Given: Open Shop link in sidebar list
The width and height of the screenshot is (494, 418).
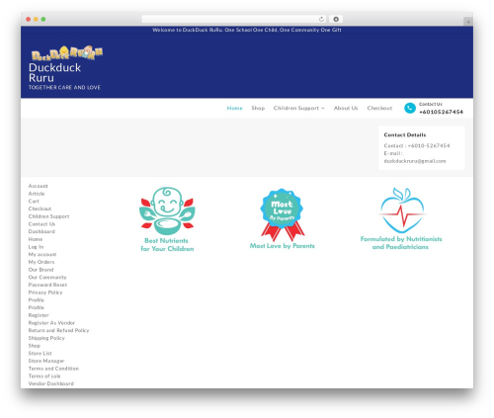Looking at the screenshot, I should pyautogui.click(x=35, y=346).
